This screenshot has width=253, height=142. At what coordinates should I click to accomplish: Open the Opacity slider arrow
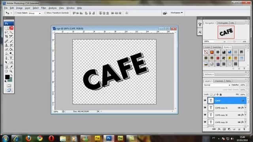(x=247, y=85)
